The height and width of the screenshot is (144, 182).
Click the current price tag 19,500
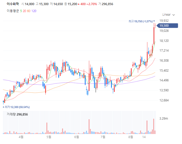click(167, 26)
